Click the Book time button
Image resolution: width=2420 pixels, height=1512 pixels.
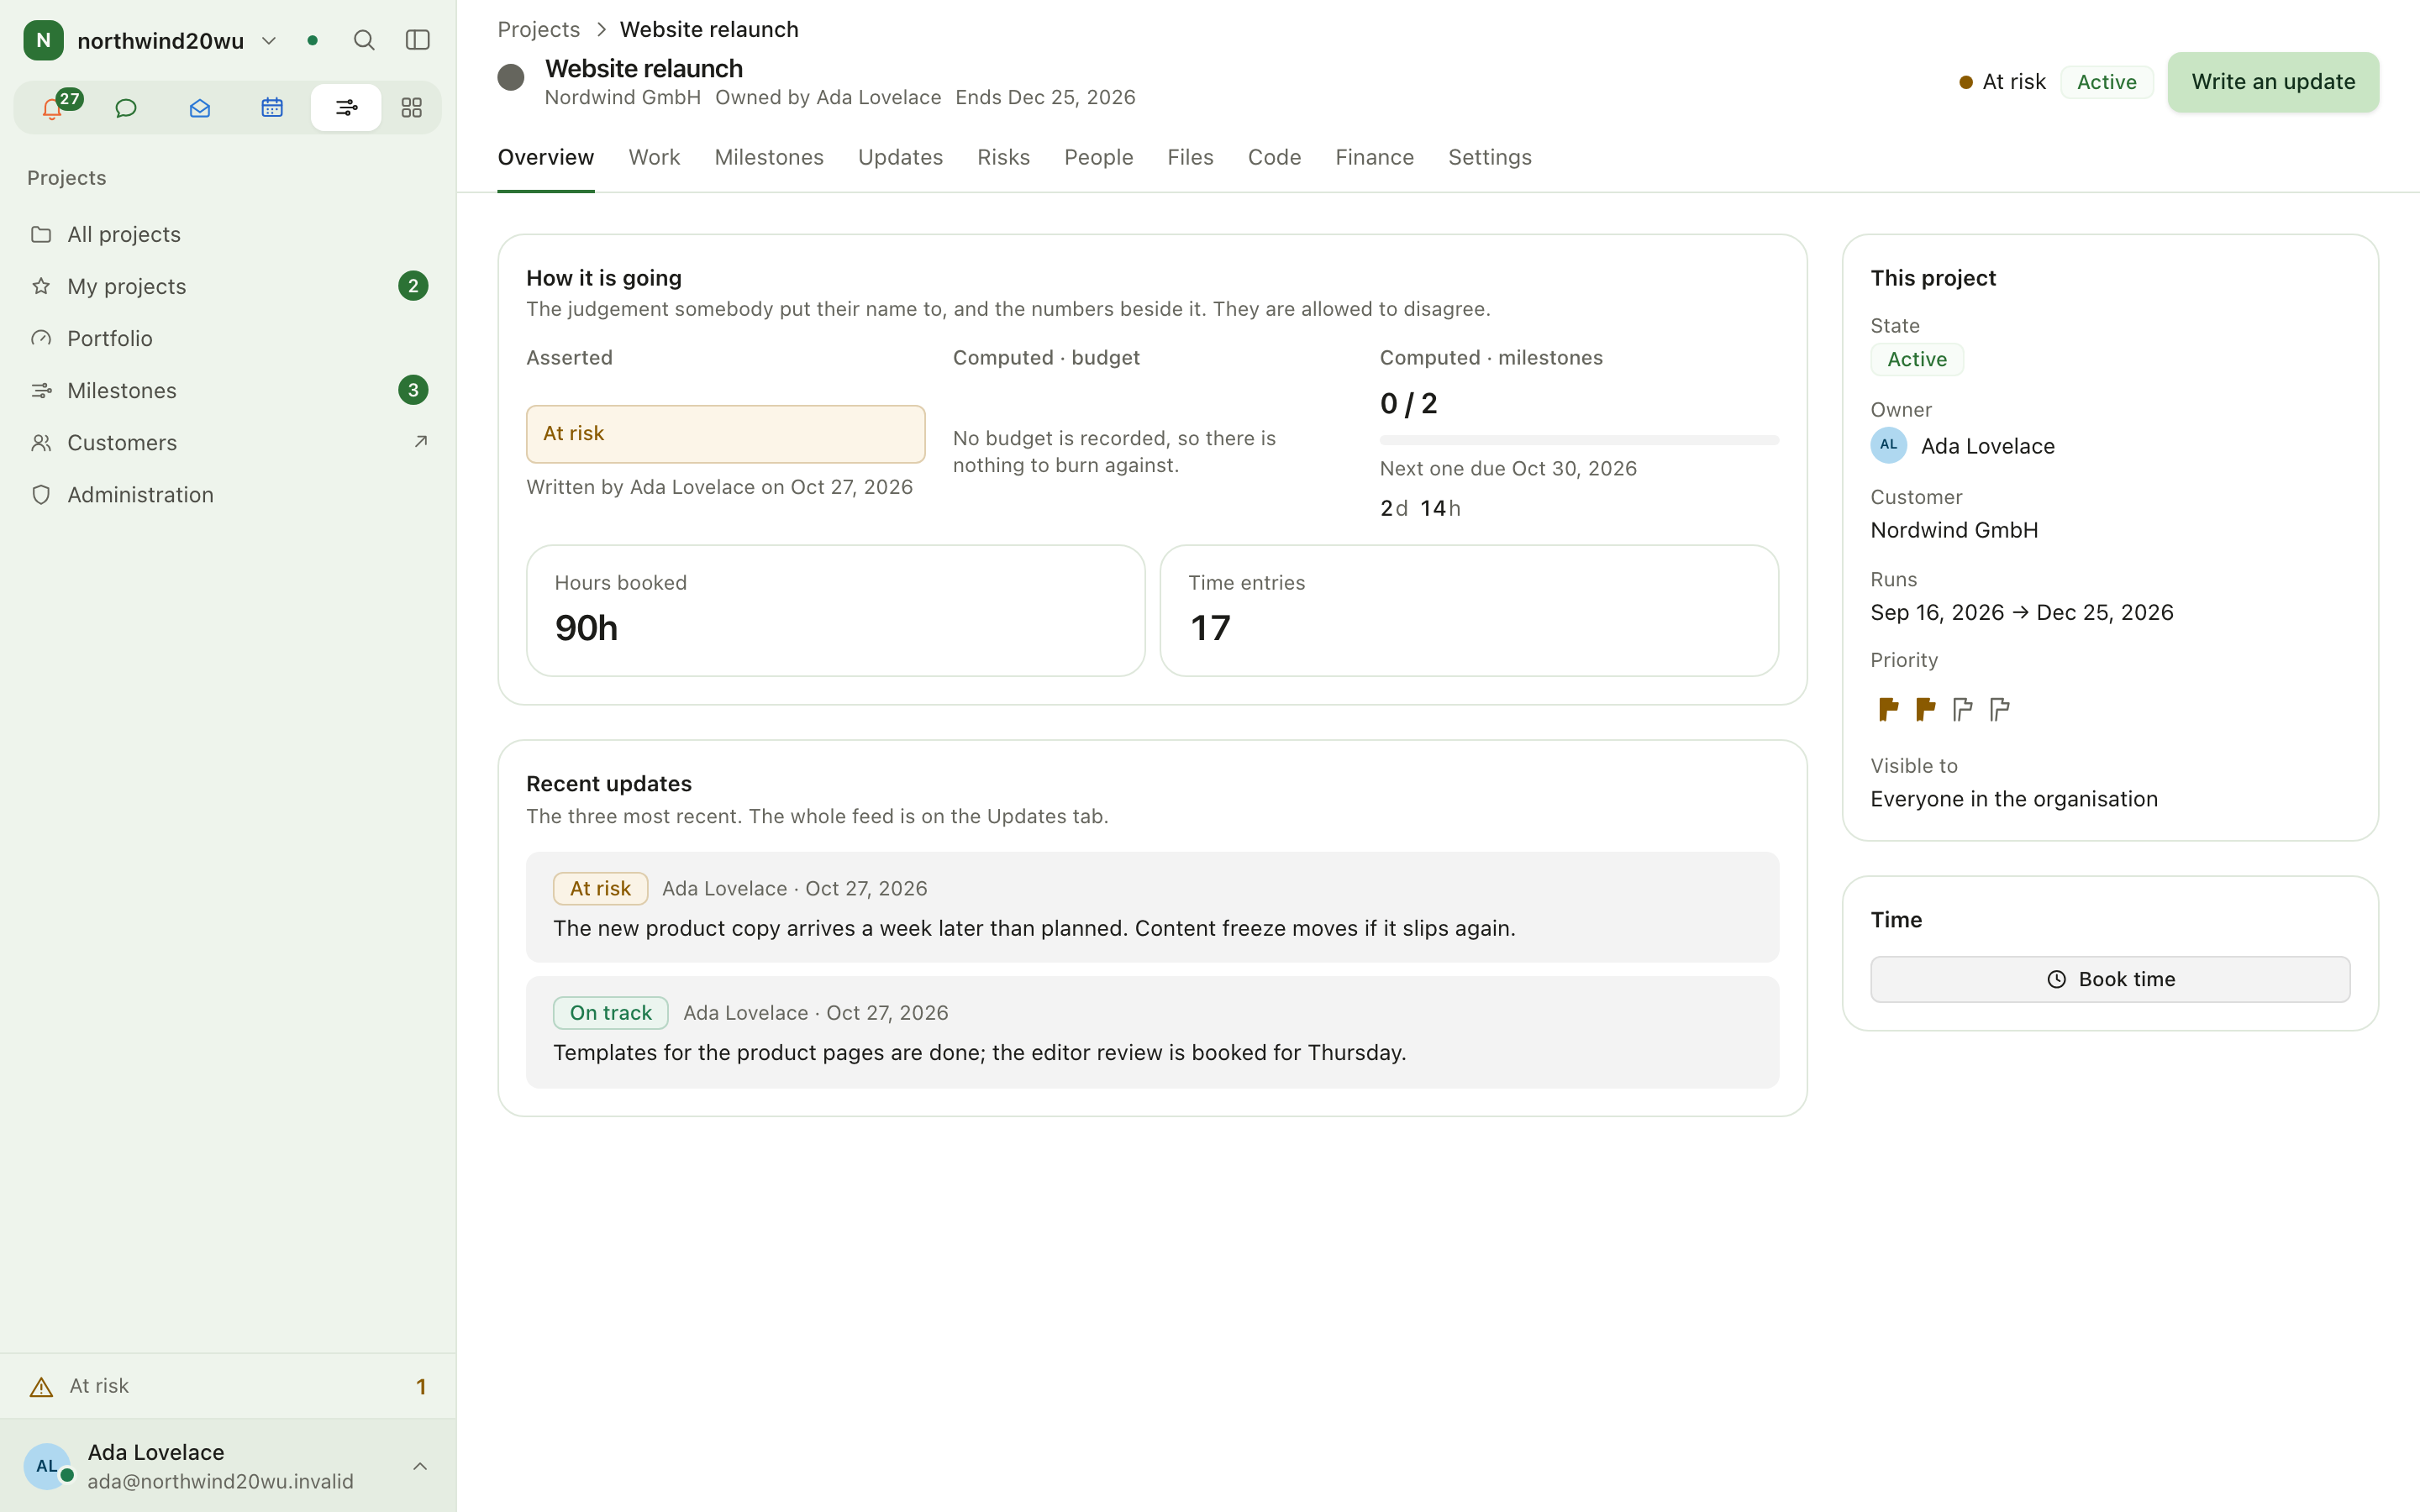pyautogui.click(x=2110, y=979)
